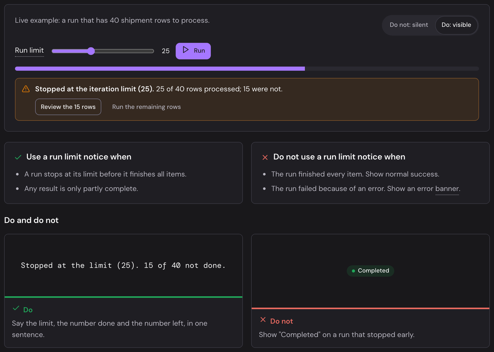
Task: Click the Run limit slider handle
Action: (91, 51)
